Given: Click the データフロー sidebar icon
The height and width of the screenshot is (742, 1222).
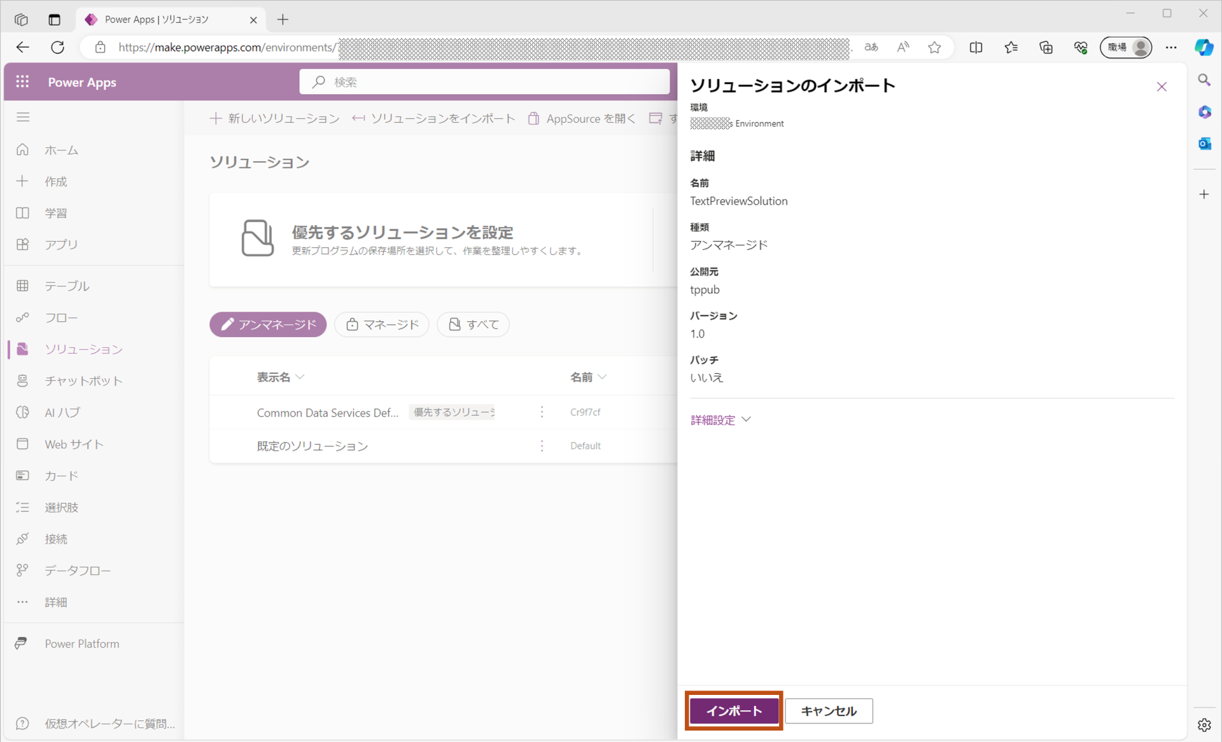Looking at the screenshot, I should pyautogui.click(x=23, y=570).
